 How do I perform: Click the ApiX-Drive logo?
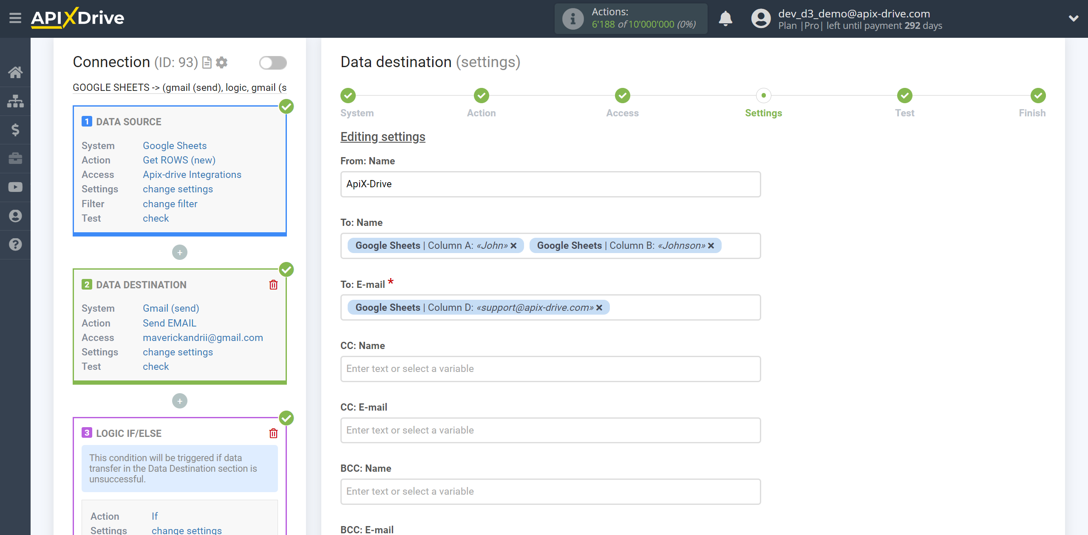[77, 18]
